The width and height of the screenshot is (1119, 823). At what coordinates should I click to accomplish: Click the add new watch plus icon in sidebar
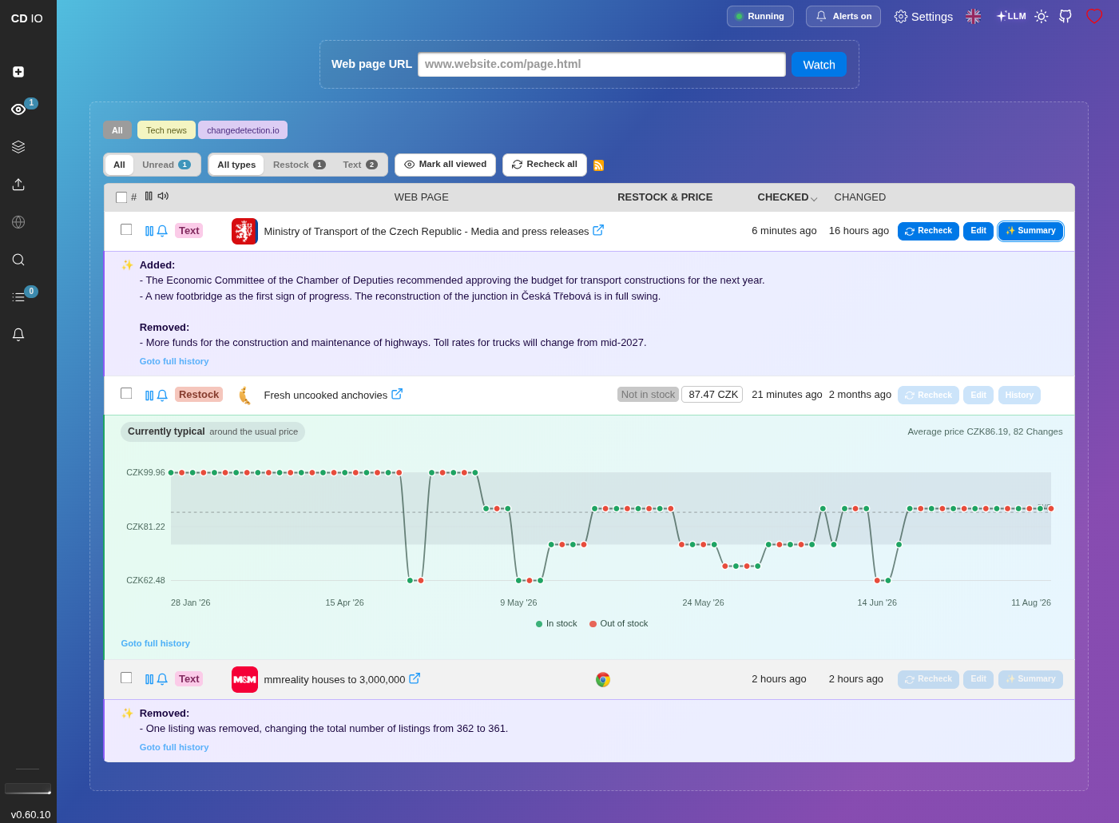[x=18, y=72]
